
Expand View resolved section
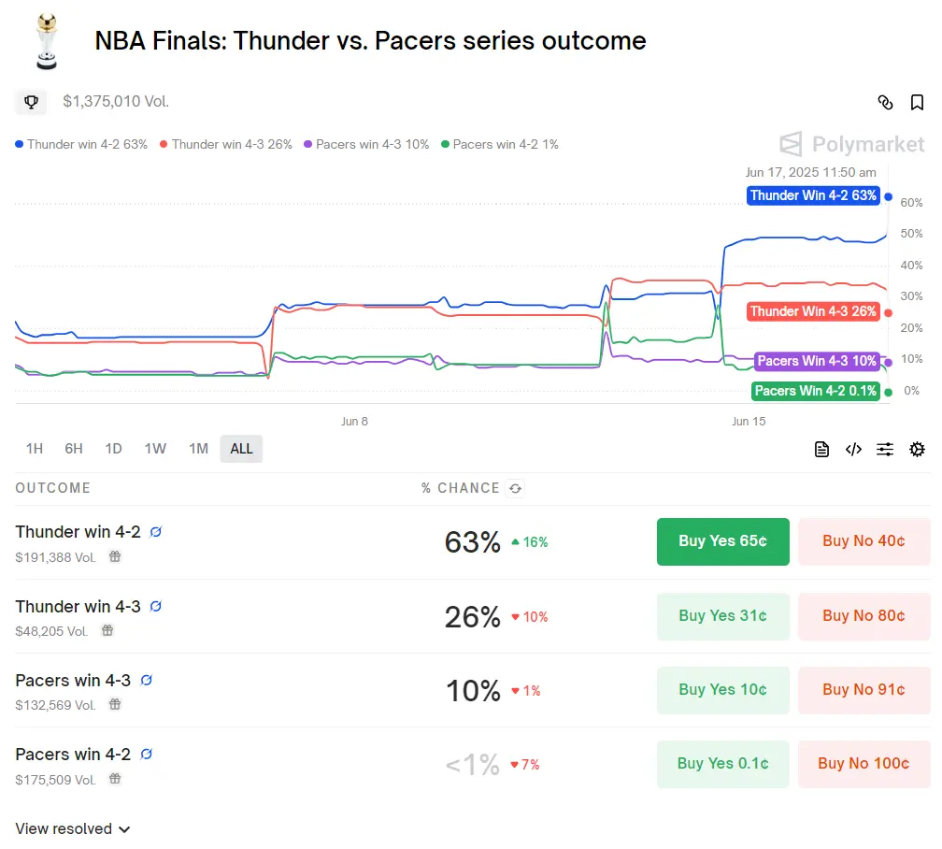click(x=73, y=829)
